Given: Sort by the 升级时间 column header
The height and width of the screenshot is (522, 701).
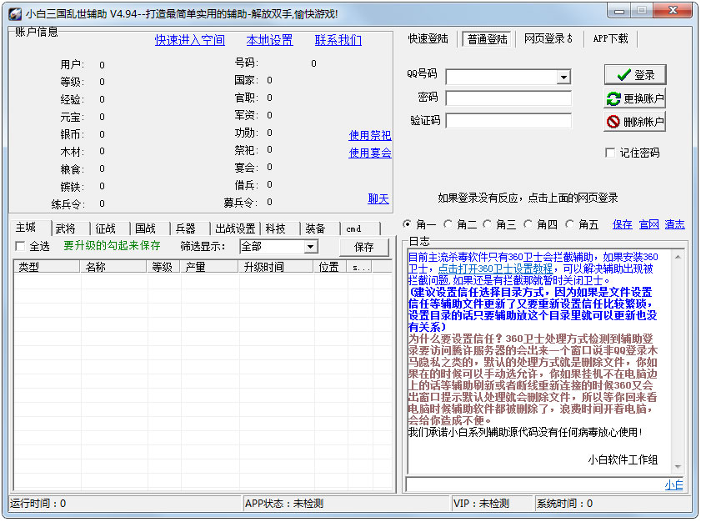Looking at the screenshot, I should click(276, 267).
